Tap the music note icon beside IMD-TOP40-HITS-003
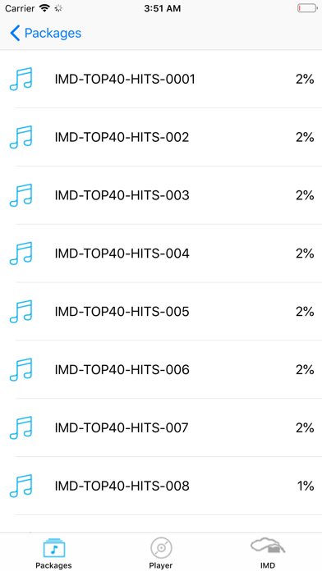 (x=21, y=195)
